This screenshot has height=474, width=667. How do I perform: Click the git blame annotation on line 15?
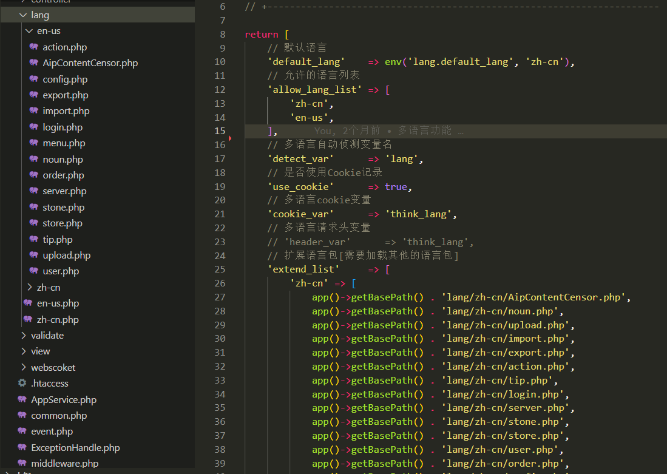coord(389,130)
